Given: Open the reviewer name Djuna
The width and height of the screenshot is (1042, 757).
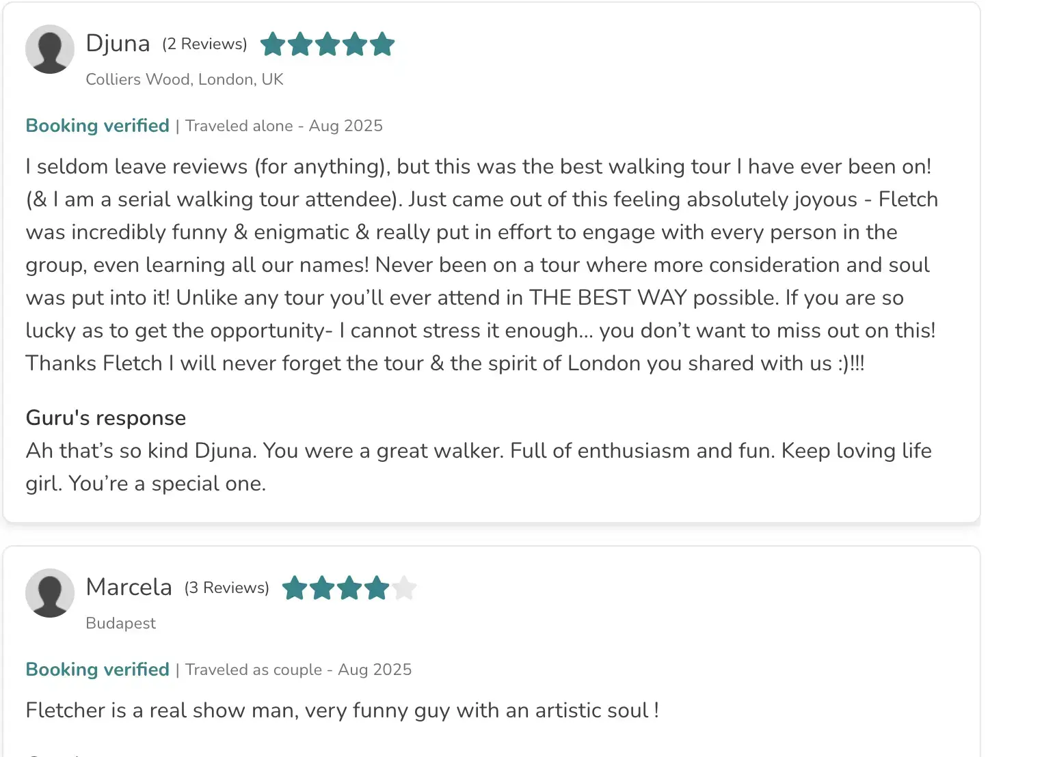Looking at the screenshot, I should [118, 43].
